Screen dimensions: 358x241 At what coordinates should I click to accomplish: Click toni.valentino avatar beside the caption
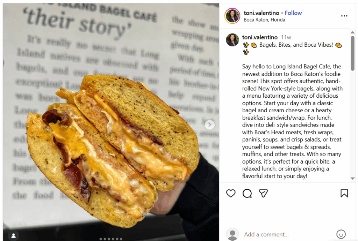pos(232,40)
